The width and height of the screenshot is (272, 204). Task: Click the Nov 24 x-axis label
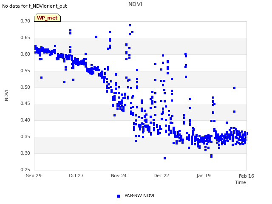tap(119, 176)
